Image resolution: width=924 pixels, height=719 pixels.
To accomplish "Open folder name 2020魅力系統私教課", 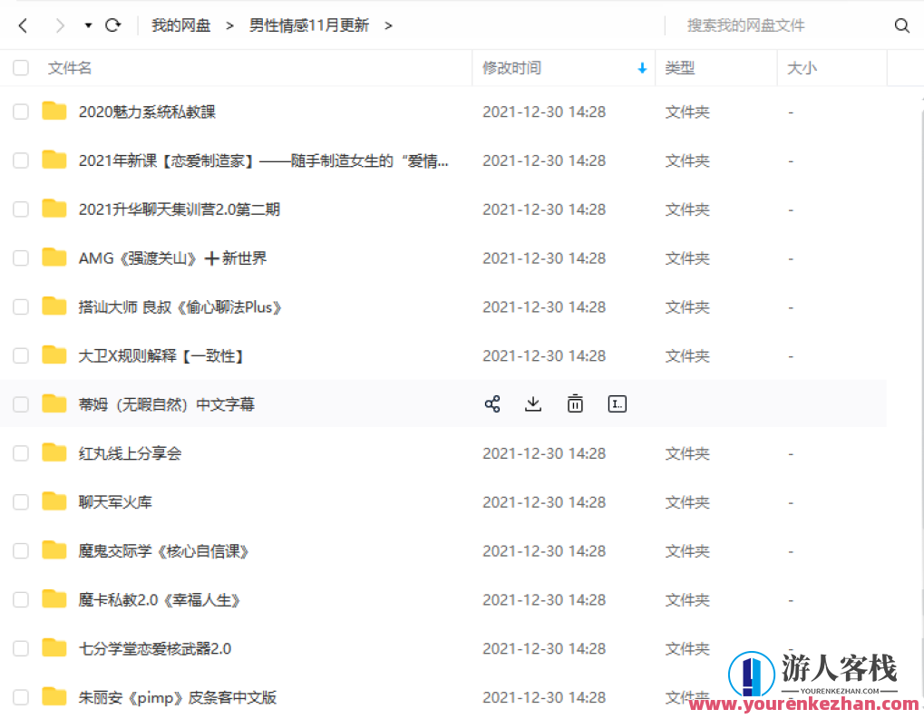I will coord(147,112).
